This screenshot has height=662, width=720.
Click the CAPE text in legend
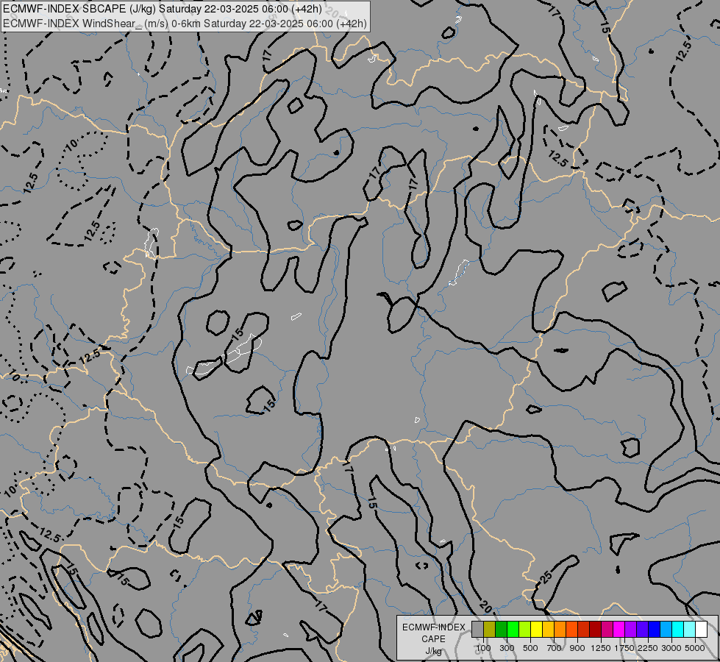tap(433, 639)
